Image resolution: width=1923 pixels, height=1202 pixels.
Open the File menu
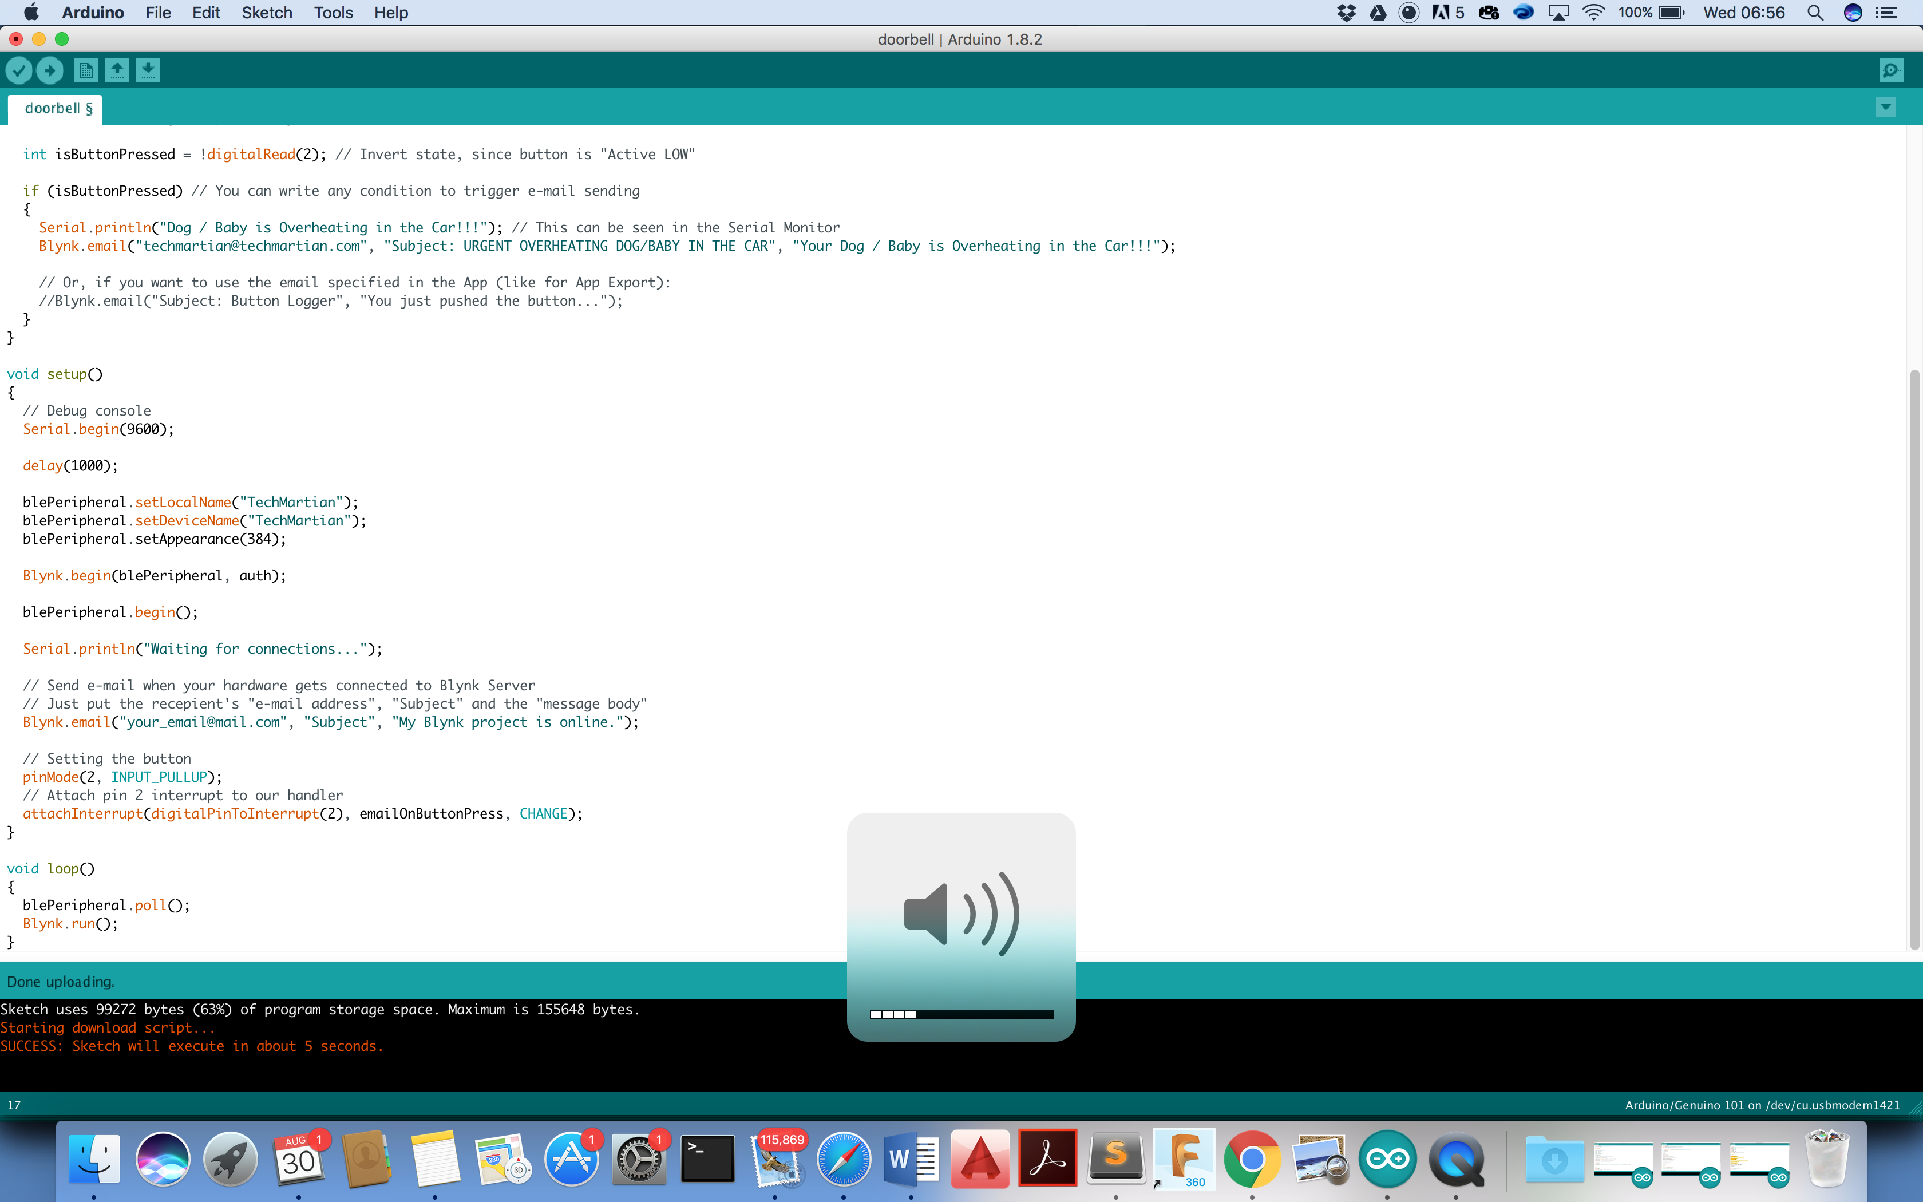pyautogui.click(x=158, y=13)
